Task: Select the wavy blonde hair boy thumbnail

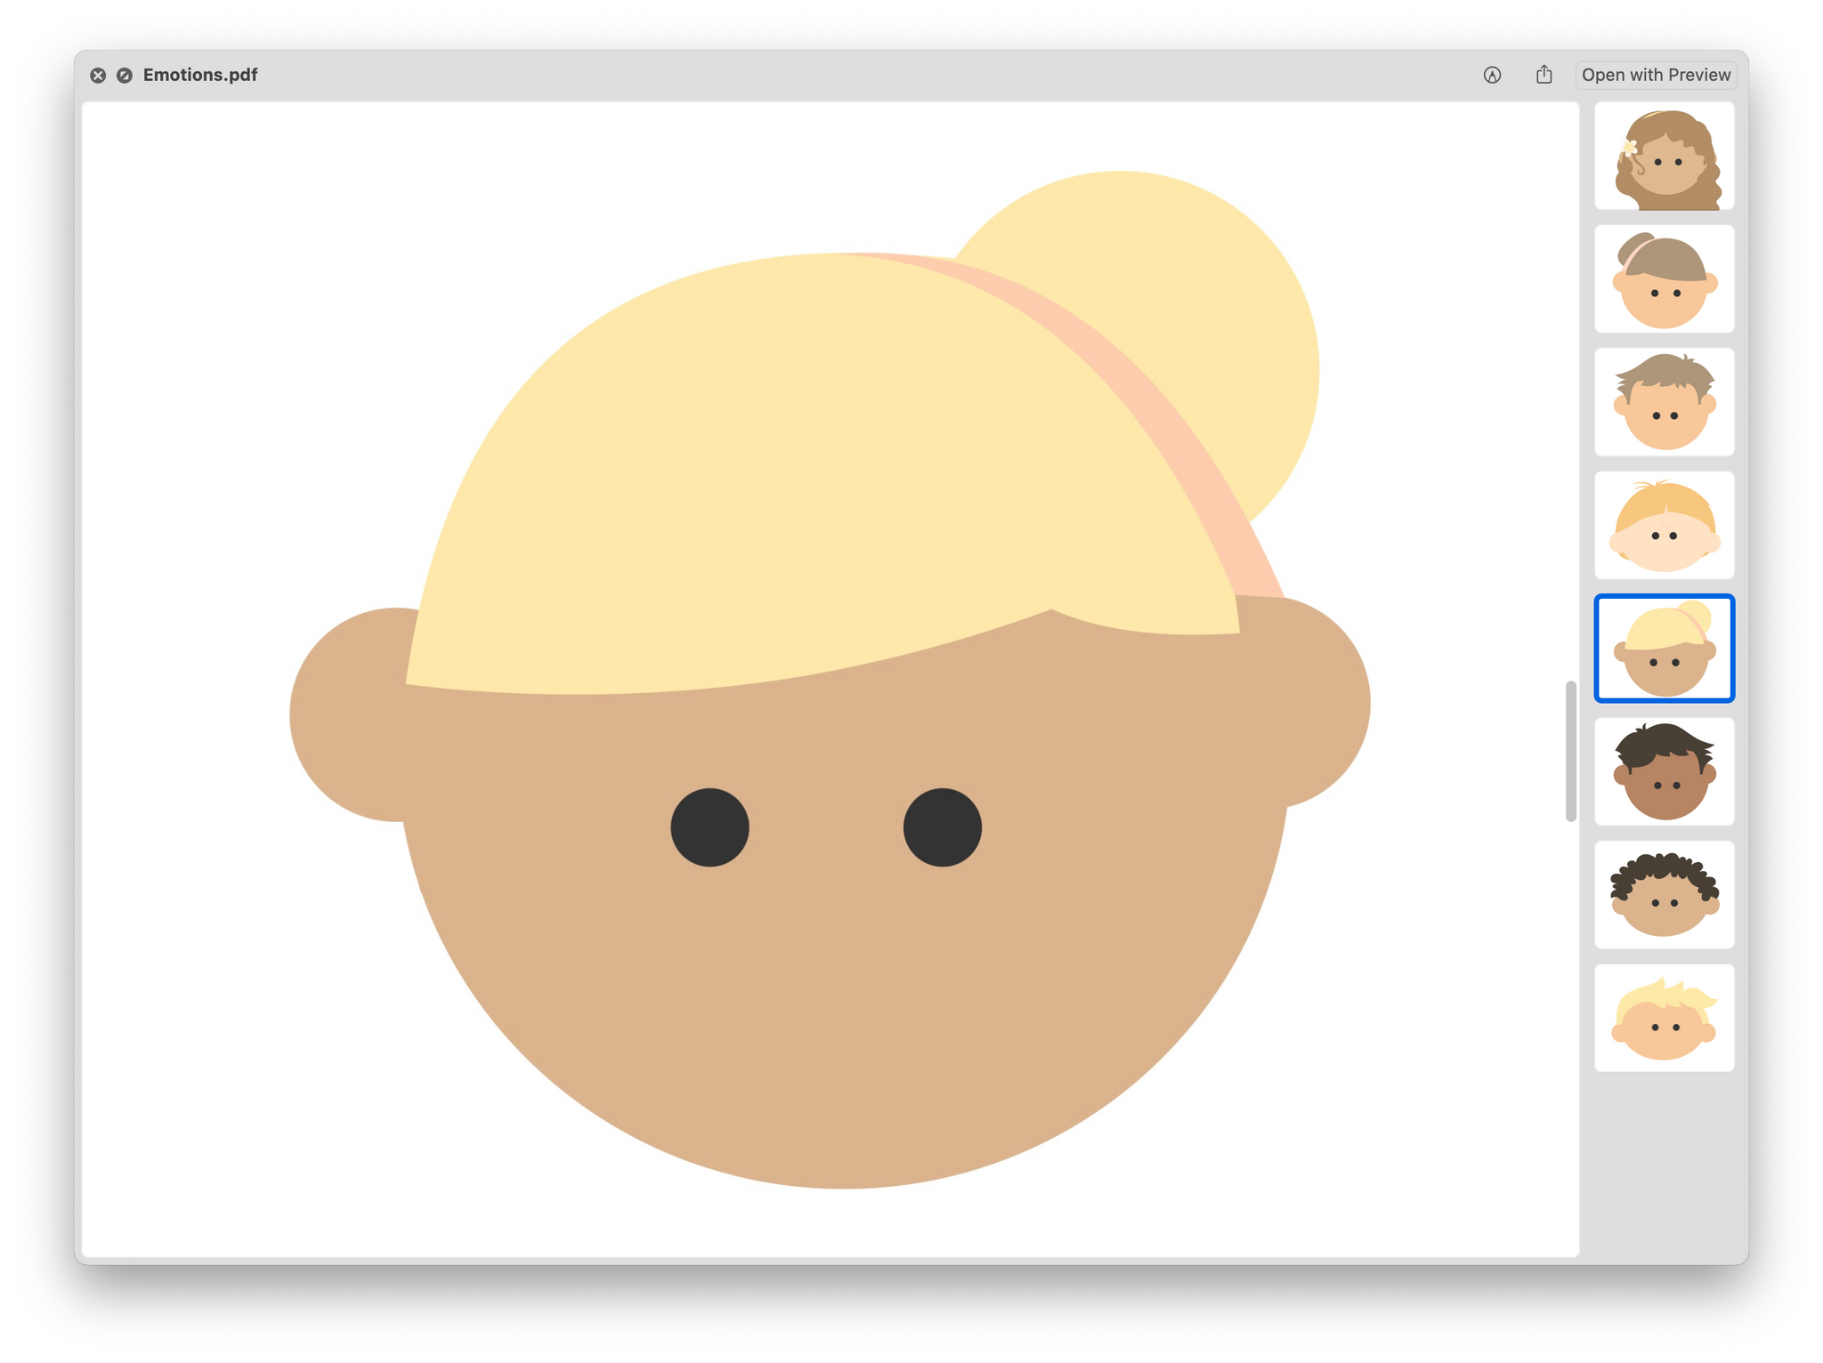Action: point(1663,1018)
